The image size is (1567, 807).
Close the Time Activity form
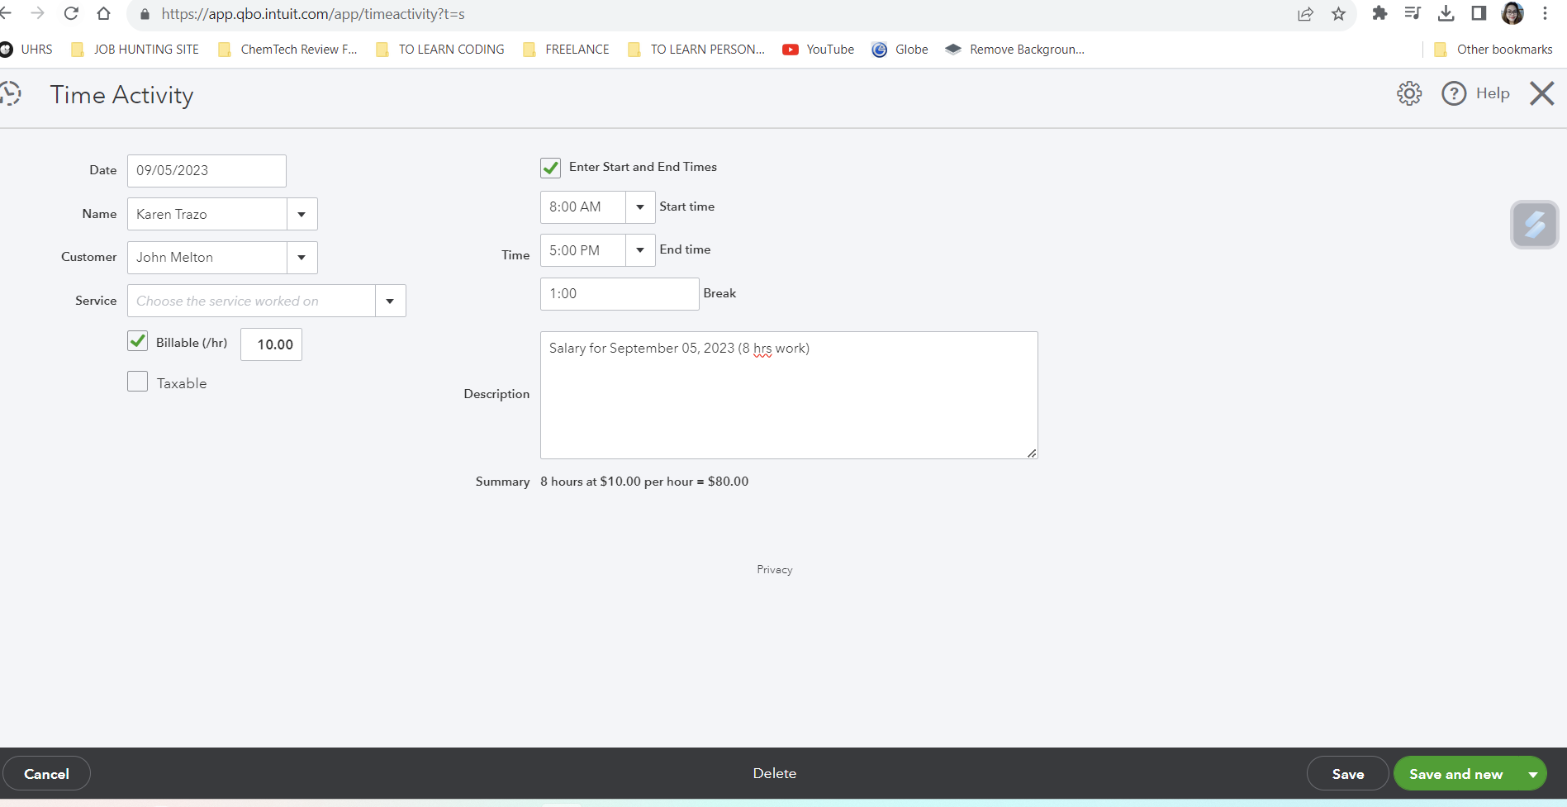pos(1541,93)
